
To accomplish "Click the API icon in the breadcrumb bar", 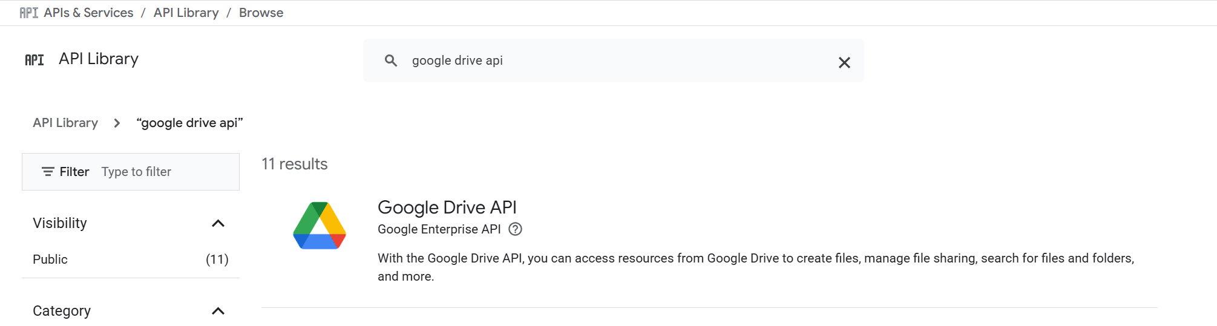I will [x=29, y=13].
